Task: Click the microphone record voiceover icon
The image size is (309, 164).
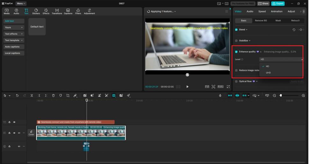Action: pyautogui.click(x=220, y=96)
